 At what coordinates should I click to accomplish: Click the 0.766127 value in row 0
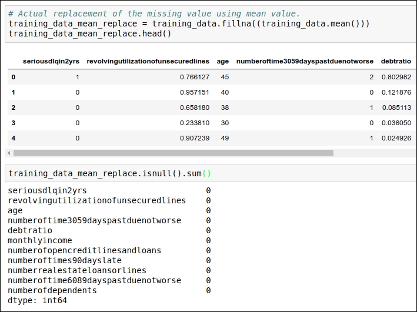click(x=195, y=77)
